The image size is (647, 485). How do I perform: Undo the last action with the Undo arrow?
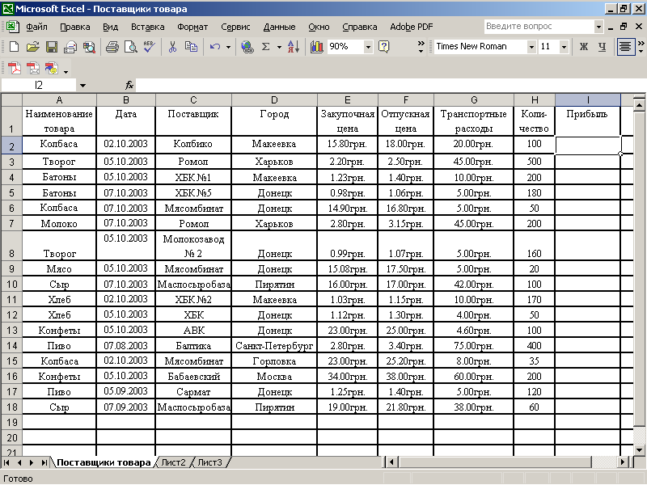pos(215,47)
